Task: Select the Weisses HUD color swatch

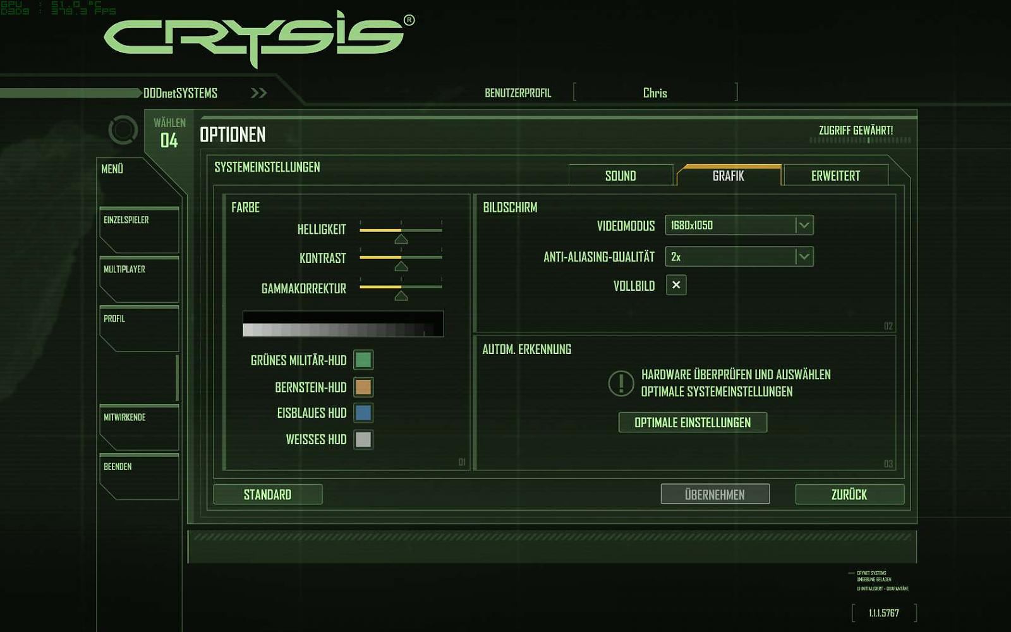Action: coord(363,439)
